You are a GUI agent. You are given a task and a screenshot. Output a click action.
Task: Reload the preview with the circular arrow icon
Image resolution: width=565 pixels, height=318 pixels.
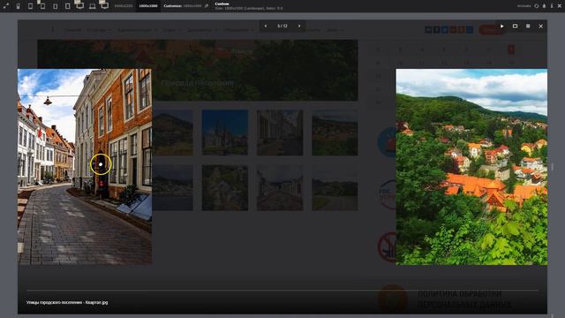click(x=536, y=6)
